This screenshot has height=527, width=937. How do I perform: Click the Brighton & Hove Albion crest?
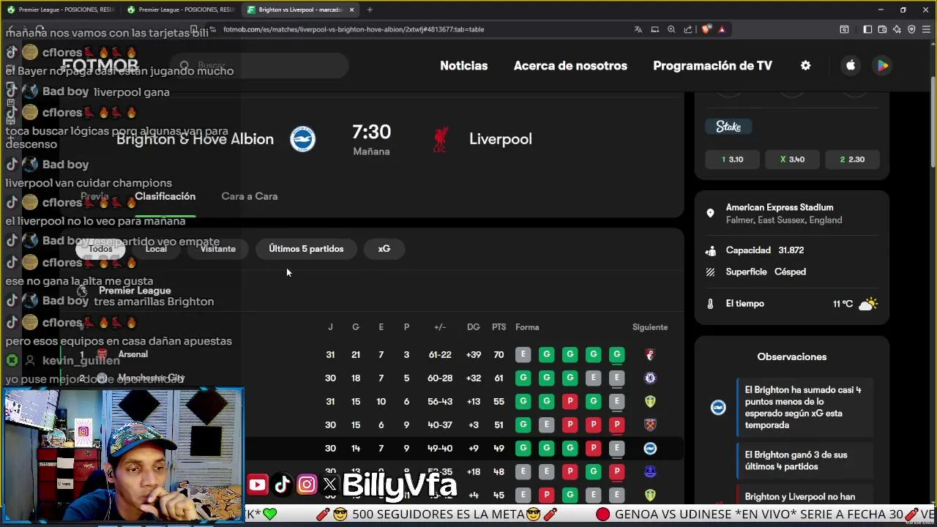coord(302,139)
